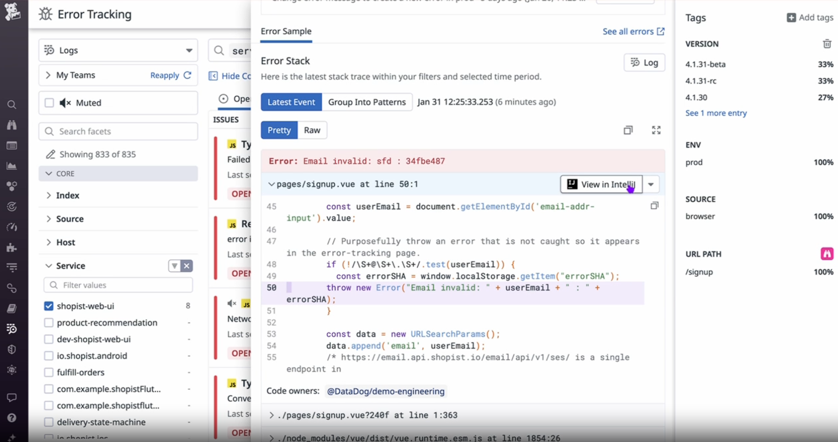This screenshot has width=838, height=442.
Task: Click the magnifier icon in issues search
Action: pyautogui.click(x=219, y=51)
